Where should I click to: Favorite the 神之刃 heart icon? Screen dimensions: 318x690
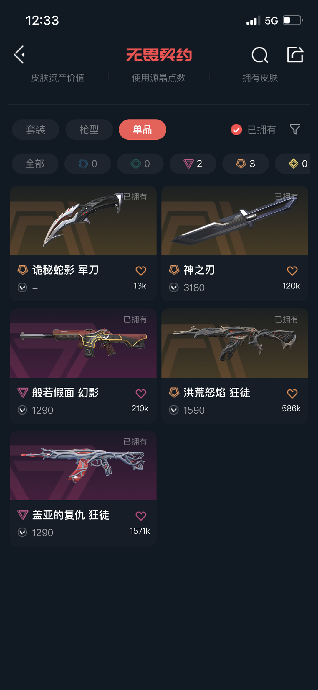click(292, 271)
